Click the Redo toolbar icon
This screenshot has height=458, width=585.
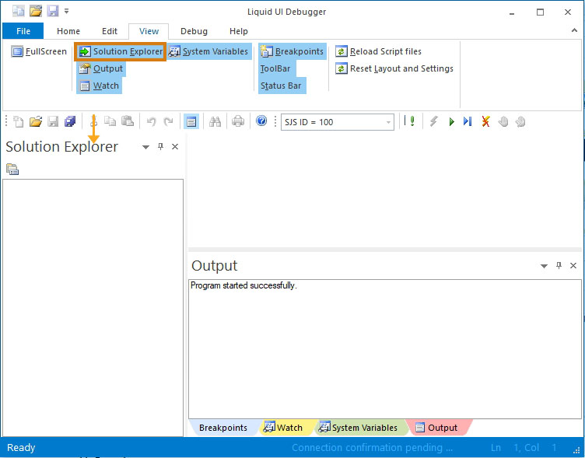point(169,121)
